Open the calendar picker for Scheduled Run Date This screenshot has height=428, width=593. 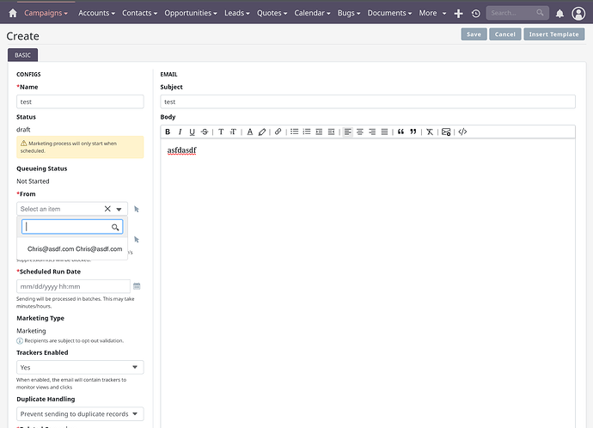click(137, 286)
